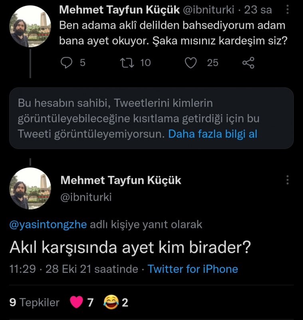Click the retweet count 10
The image size is (303, 320).
click(x=145, y=62)
